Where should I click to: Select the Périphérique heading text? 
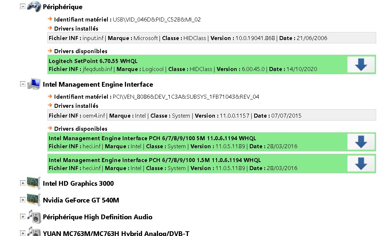point(63,7)
